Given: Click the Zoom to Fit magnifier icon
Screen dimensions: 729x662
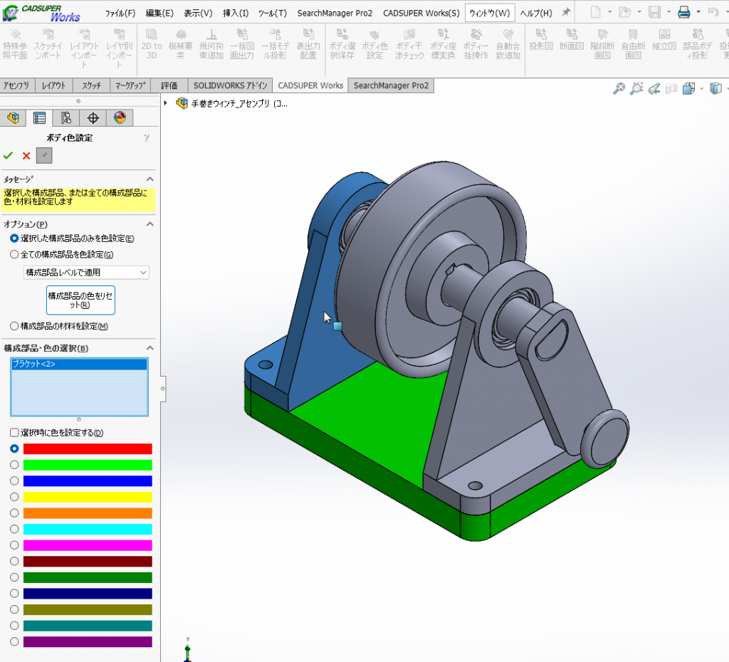Looking at the screenshot, I should (x=619, y=88).
